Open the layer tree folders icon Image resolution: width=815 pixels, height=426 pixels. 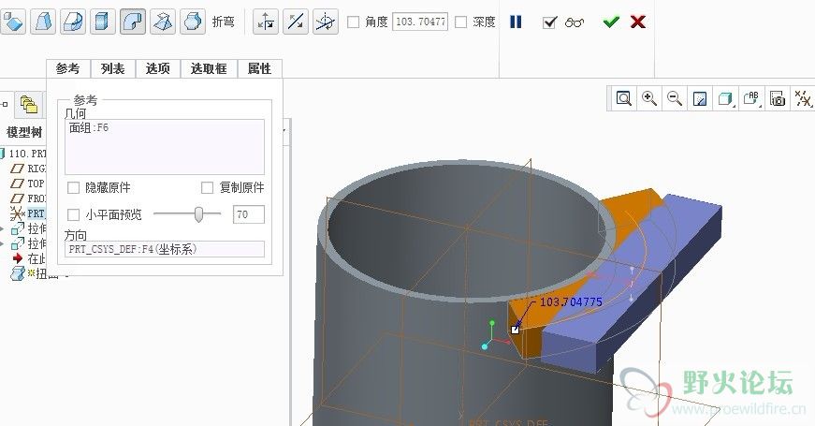(x=29, y=105)
